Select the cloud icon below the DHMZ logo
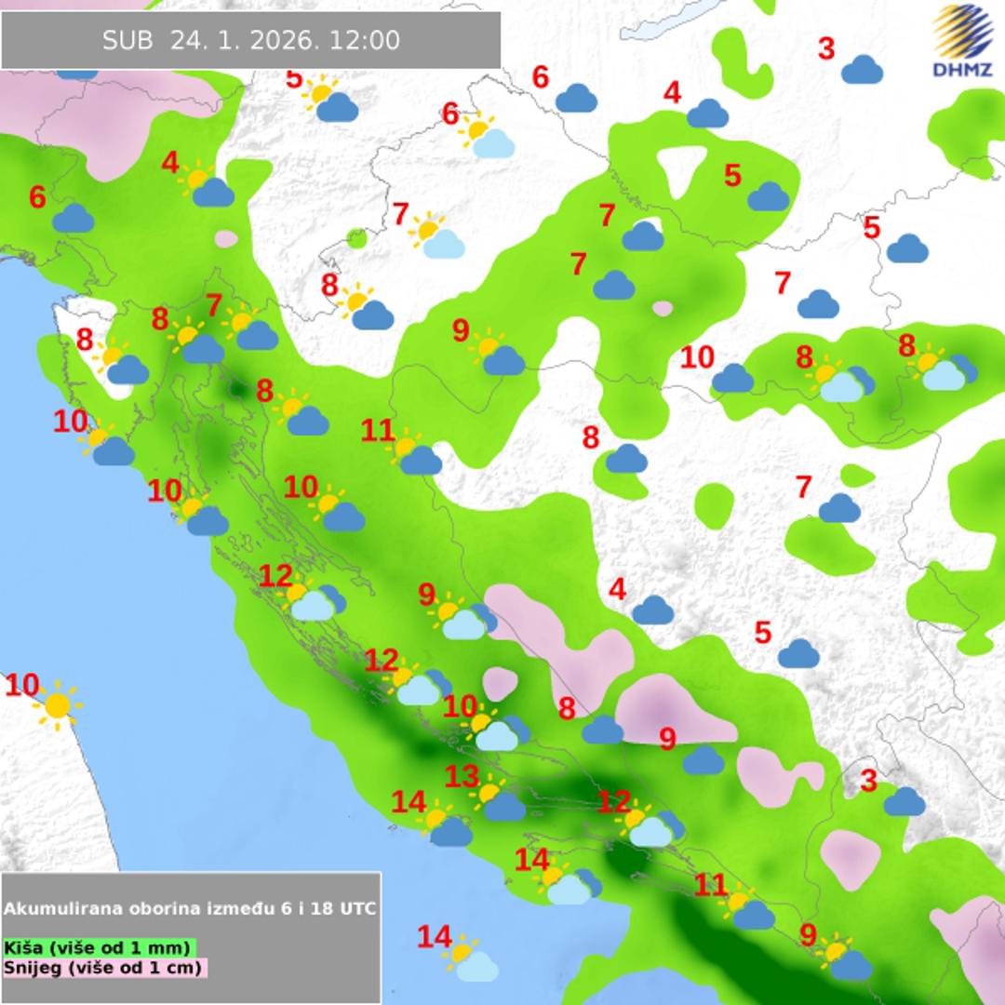The width and height of the screenshot is (1005, 1005). pos(862,69)
